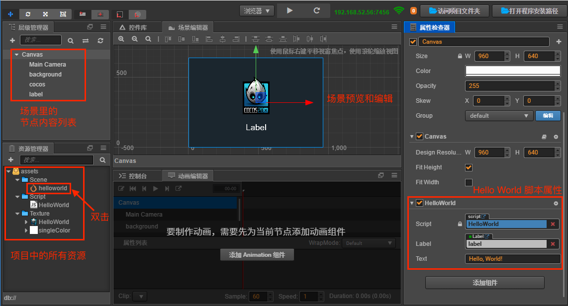Image resolution: width=568 pixels, height=306 pixels.
Task: Open the Clip dropdown
Action: pyautogui.click(x=140, y=296)
